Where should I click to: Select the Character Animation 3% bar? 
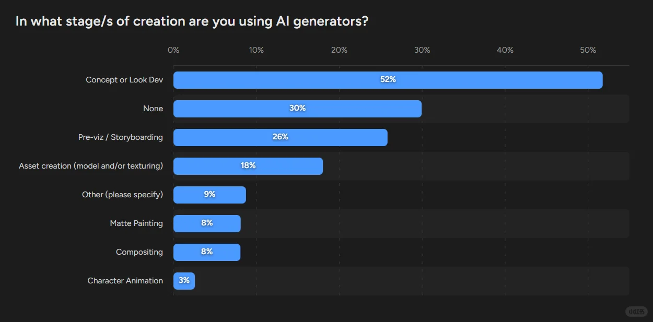[x=184, y=281]
